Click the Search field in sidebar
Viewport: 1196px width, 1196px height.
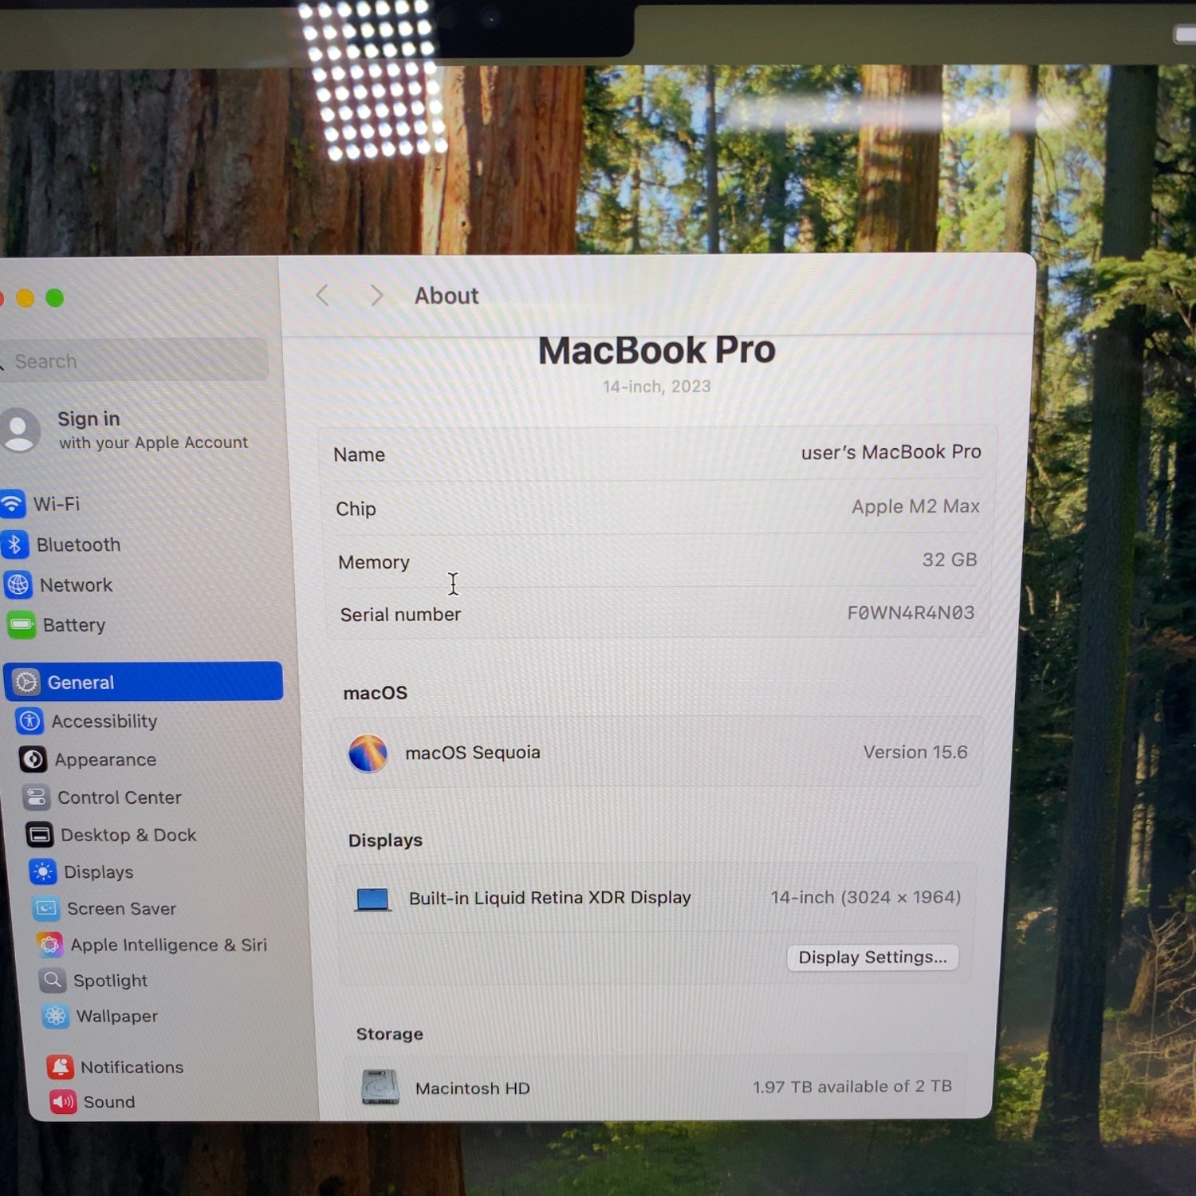(x=134, y=360)
